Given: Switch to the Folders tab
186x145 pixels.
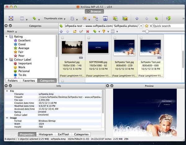Looking at the screenshot, I should point(13,81).
